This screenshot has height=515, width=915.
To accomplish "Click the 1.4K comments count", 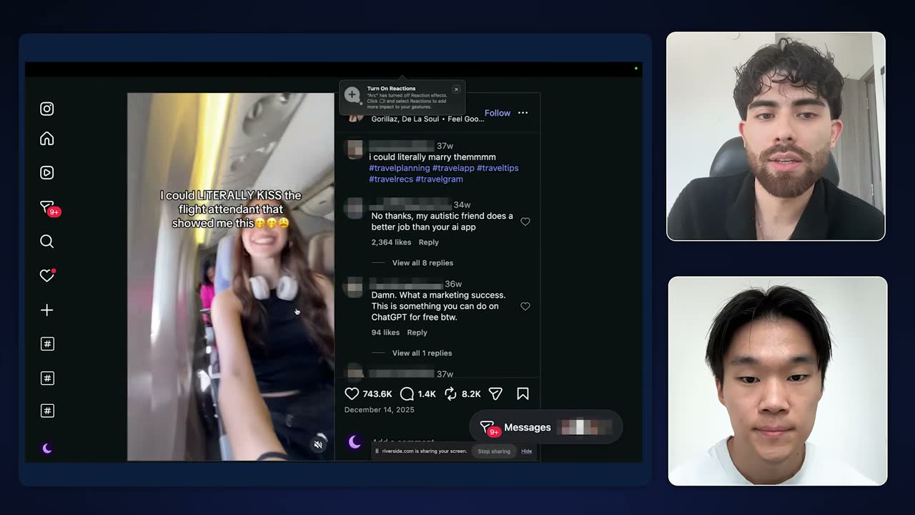I will 427,394.
